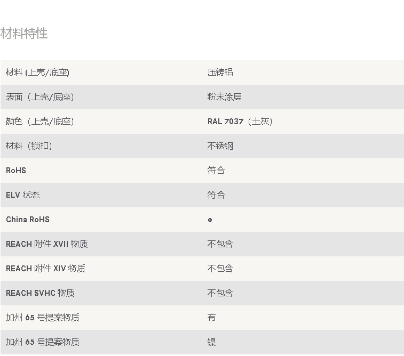Select the 表面（上壳/底座）row label
404x356 pixels.
[39, 97]
